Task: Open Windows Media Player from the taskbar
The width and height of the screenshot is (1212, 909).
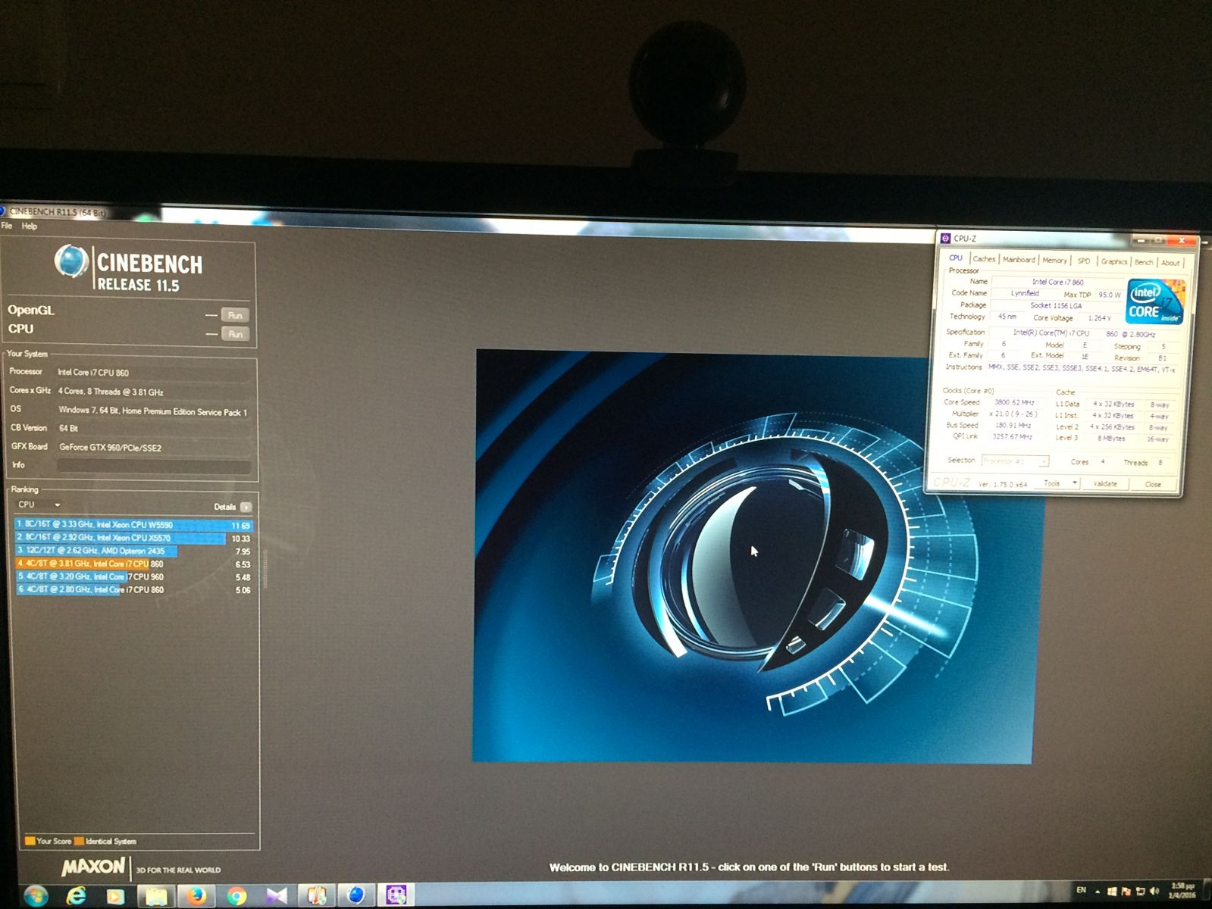Action: [x=115, y=896]
